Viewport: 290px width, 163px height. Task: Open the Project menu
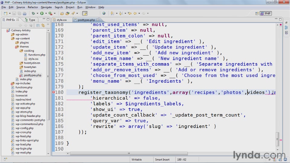click(70, 7)
